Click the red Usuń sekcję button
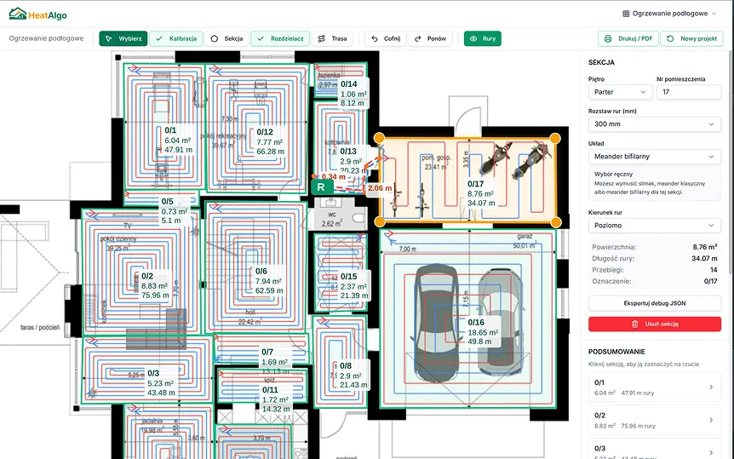 click(654, 324)
